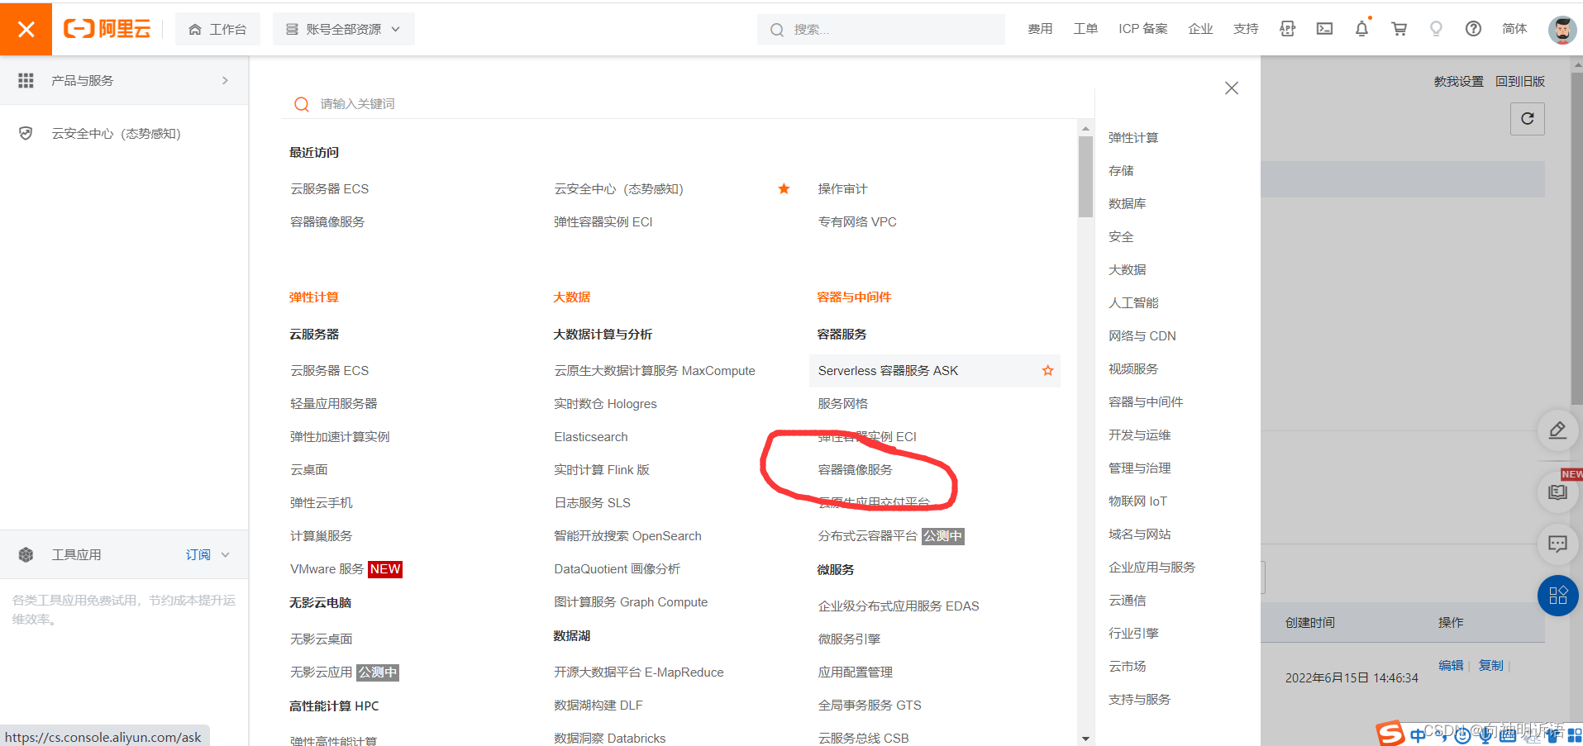This screenshot has height=746, width=1583.
Task: Open the 工作台 home button
Action: click(x=217, y=29)
